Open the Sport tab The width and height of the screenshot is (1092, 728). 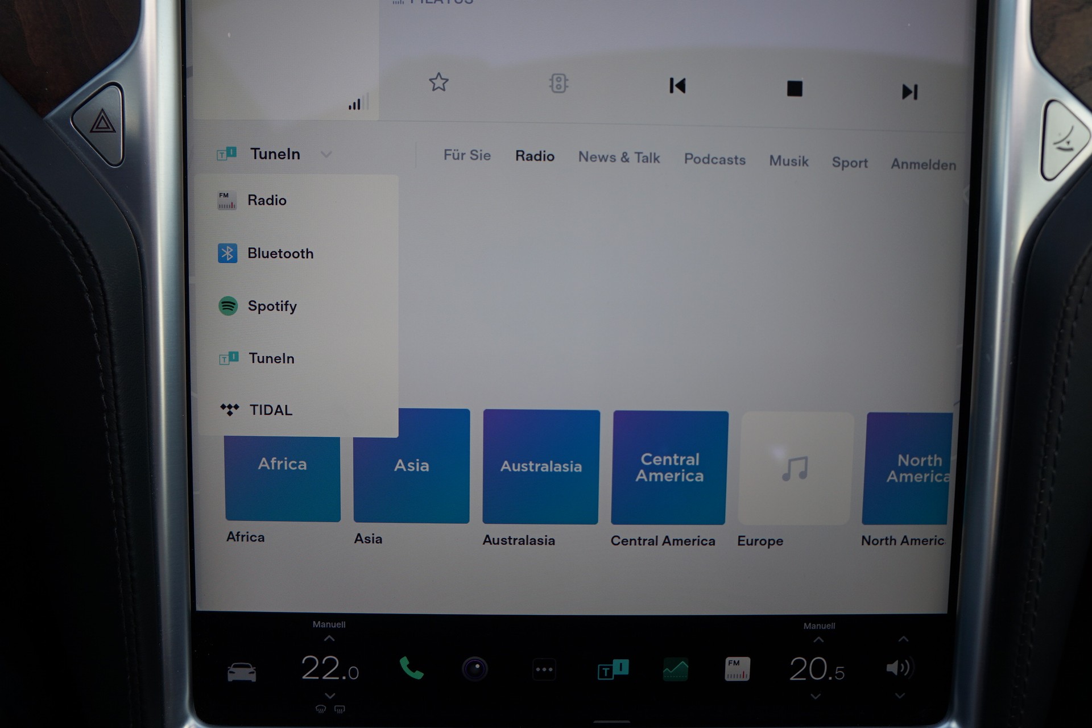(x=850, y=163)
